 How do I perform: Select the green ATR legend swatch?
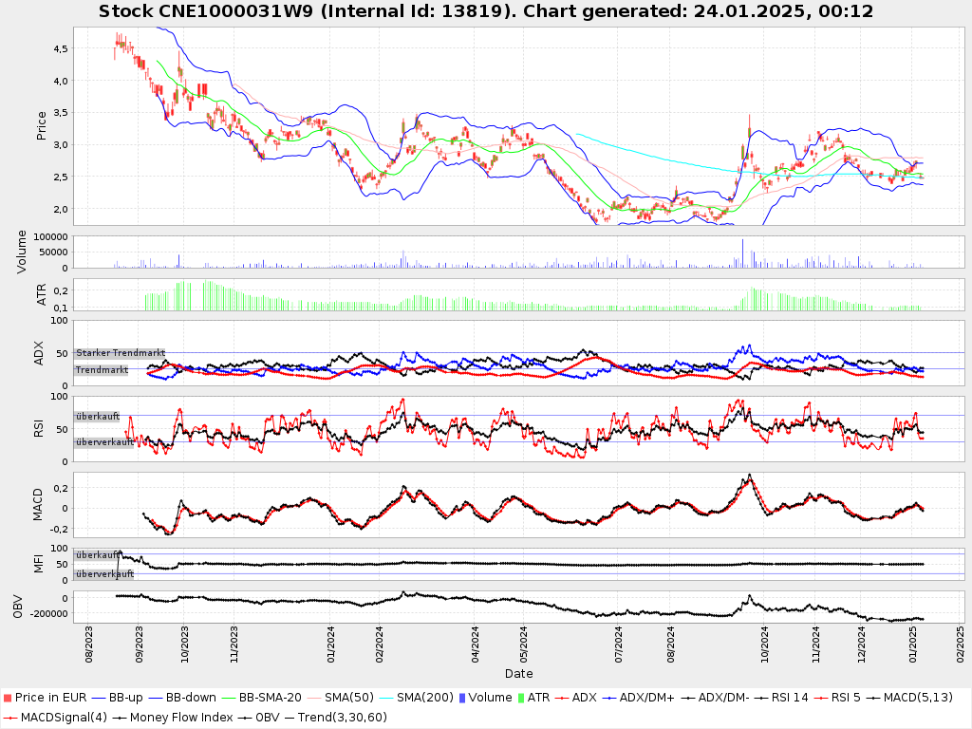click(x=521, y=698)
